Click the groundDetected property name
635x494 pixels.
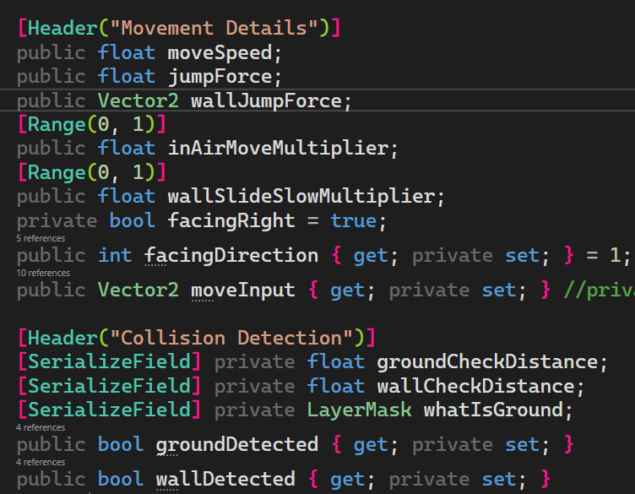[x=237, y=444]
